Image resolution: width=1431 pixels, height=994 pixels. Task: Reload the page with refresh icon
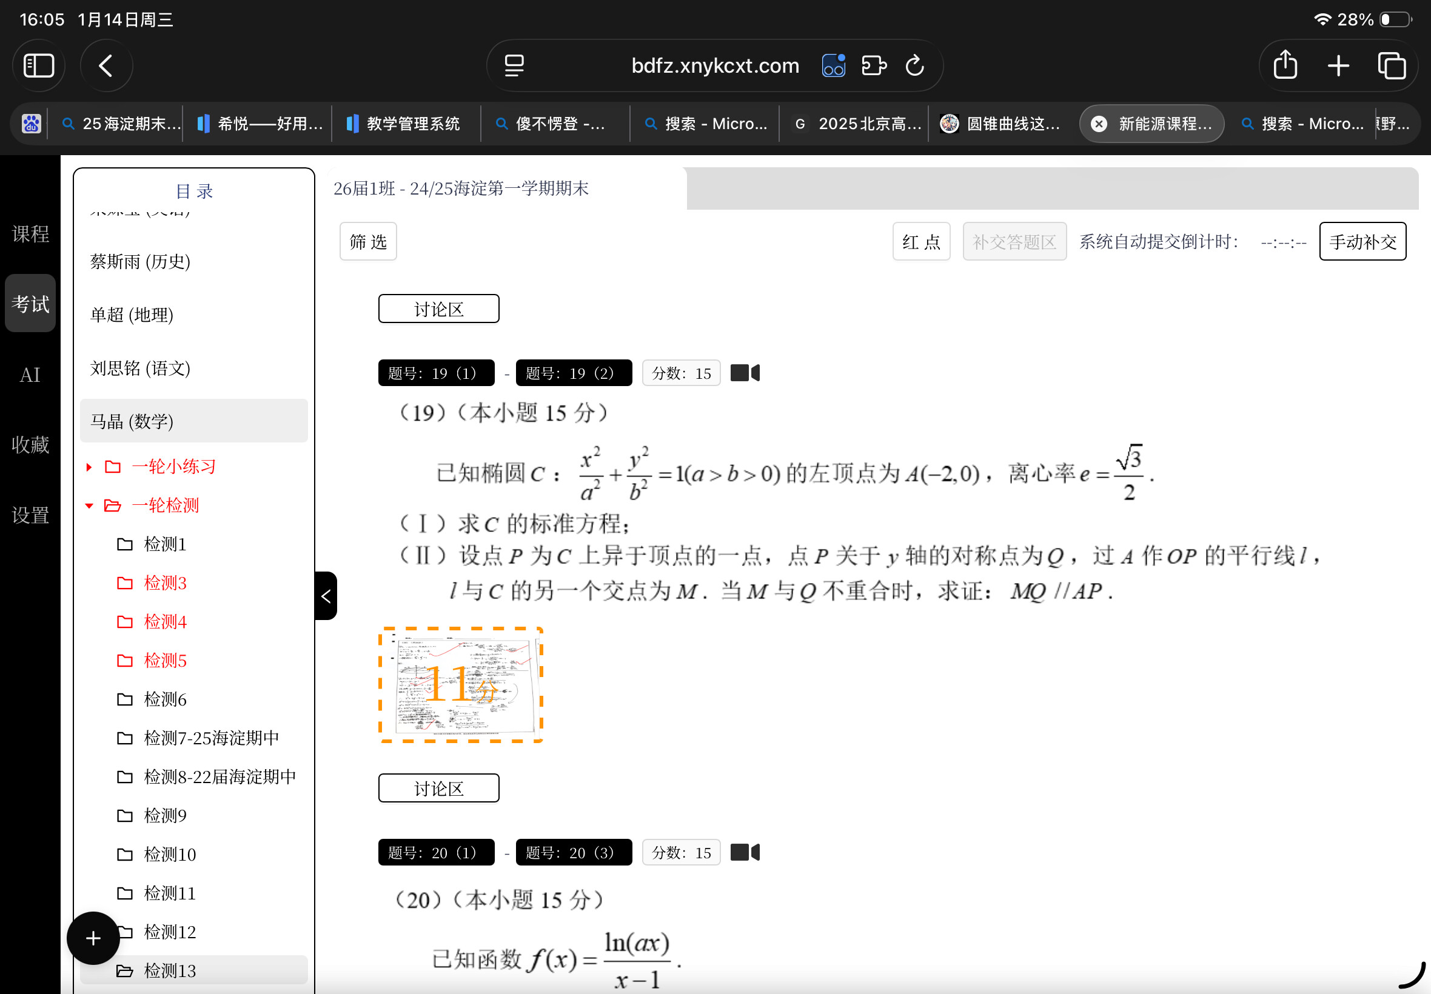[x=914, y=65]
